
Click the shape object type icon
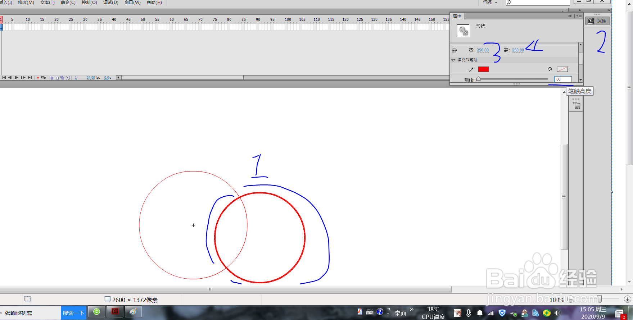coord(463,31)
